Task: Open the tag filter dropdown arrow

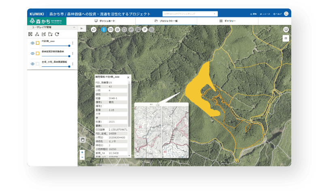Action: 215,14
